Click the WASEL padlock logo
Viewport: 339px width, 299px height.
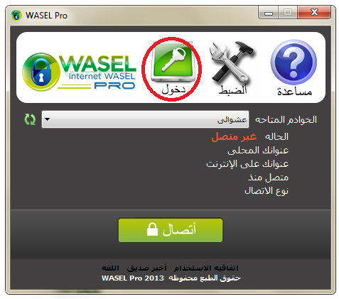(x=41, y=72)
